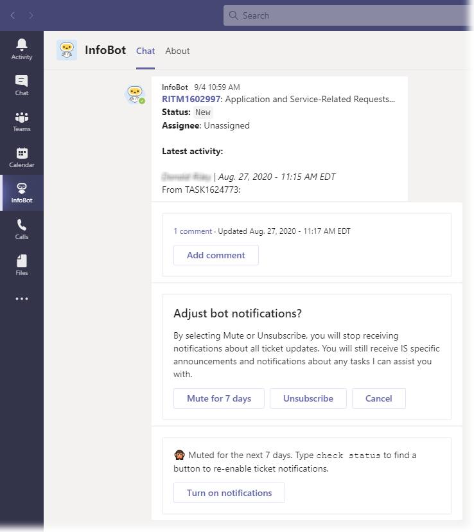Click the Unsubscribe button
Viewport: 474px width, 532px height.
point(308,398)
